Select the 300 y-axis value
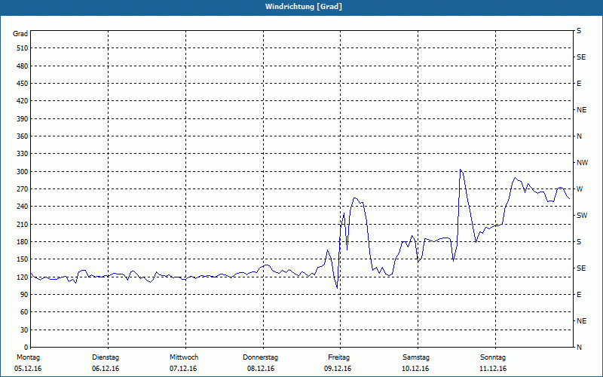603x377 pixels. (x=23, y=172)
